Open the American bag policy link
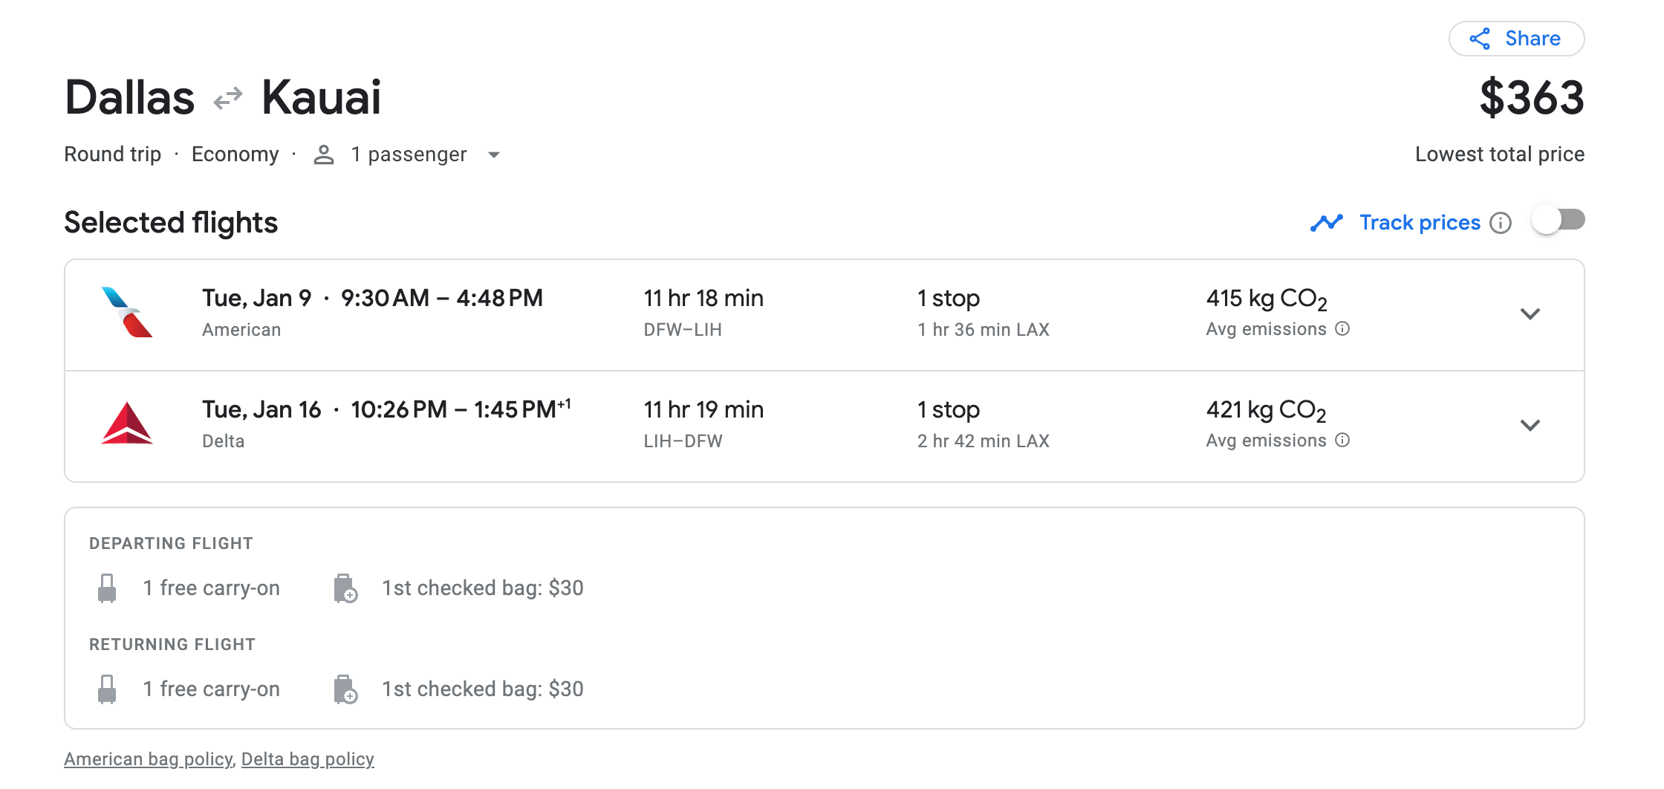The width and height of the screenshot is (1664, 789). point(148,759)
